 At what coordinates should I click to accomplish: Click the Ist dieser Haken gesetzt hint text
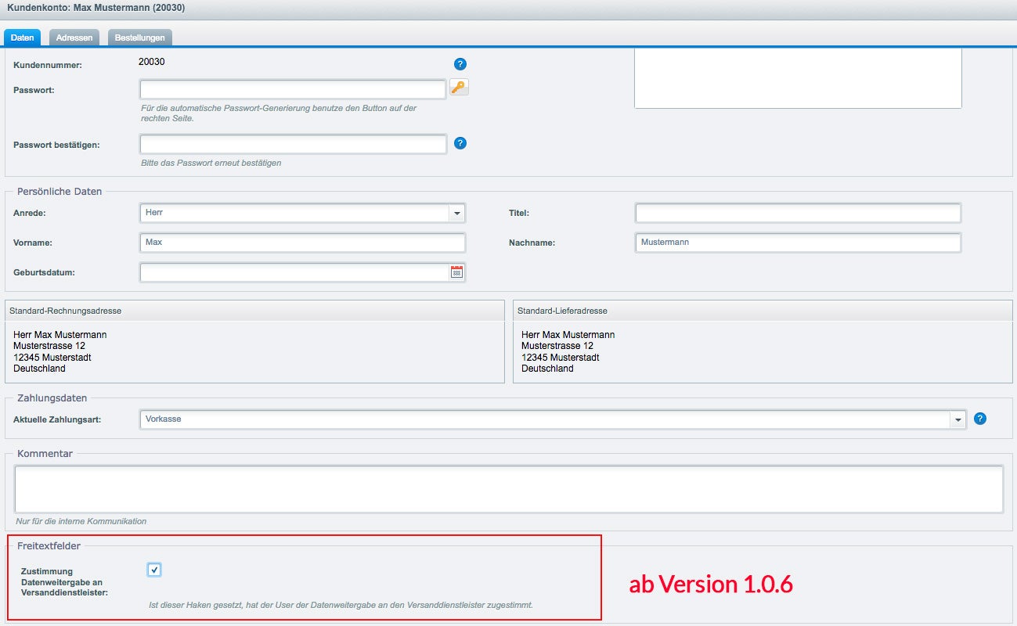(x=341, y=606)
